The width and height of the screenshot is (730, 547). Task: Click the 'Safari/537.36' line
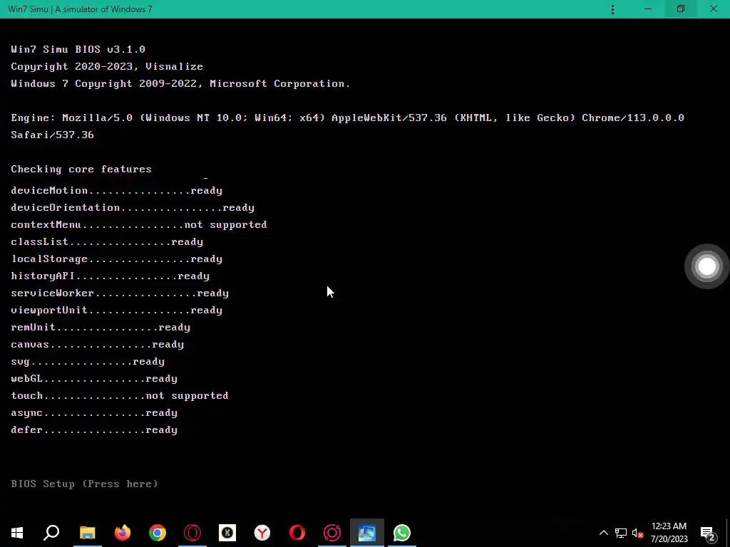pos(52,135)
